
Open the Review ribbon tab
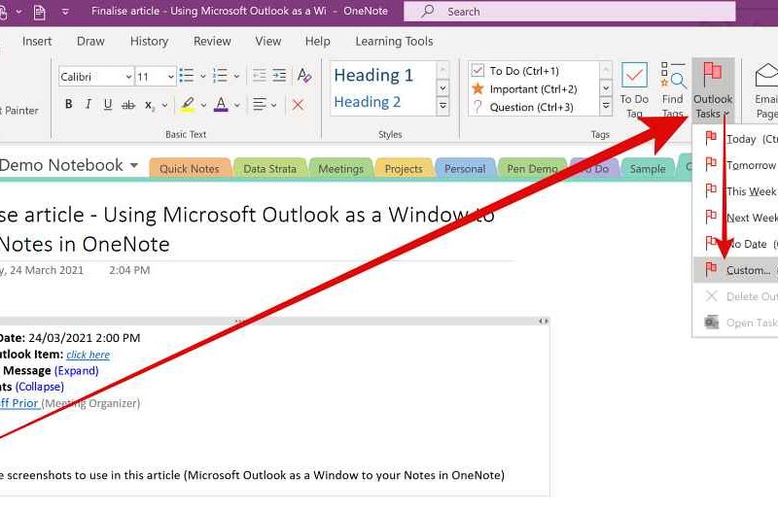pos(212,41)
